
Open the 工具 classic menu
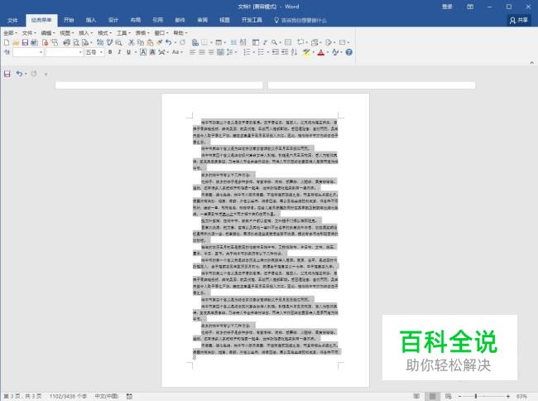[123, 33]
